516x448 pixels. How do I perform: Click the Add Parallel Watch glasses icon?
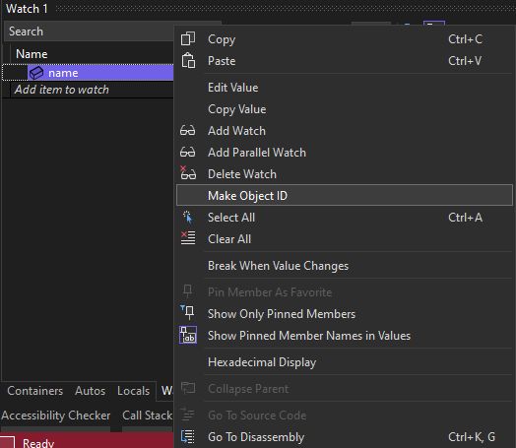(x=187, y=153)
